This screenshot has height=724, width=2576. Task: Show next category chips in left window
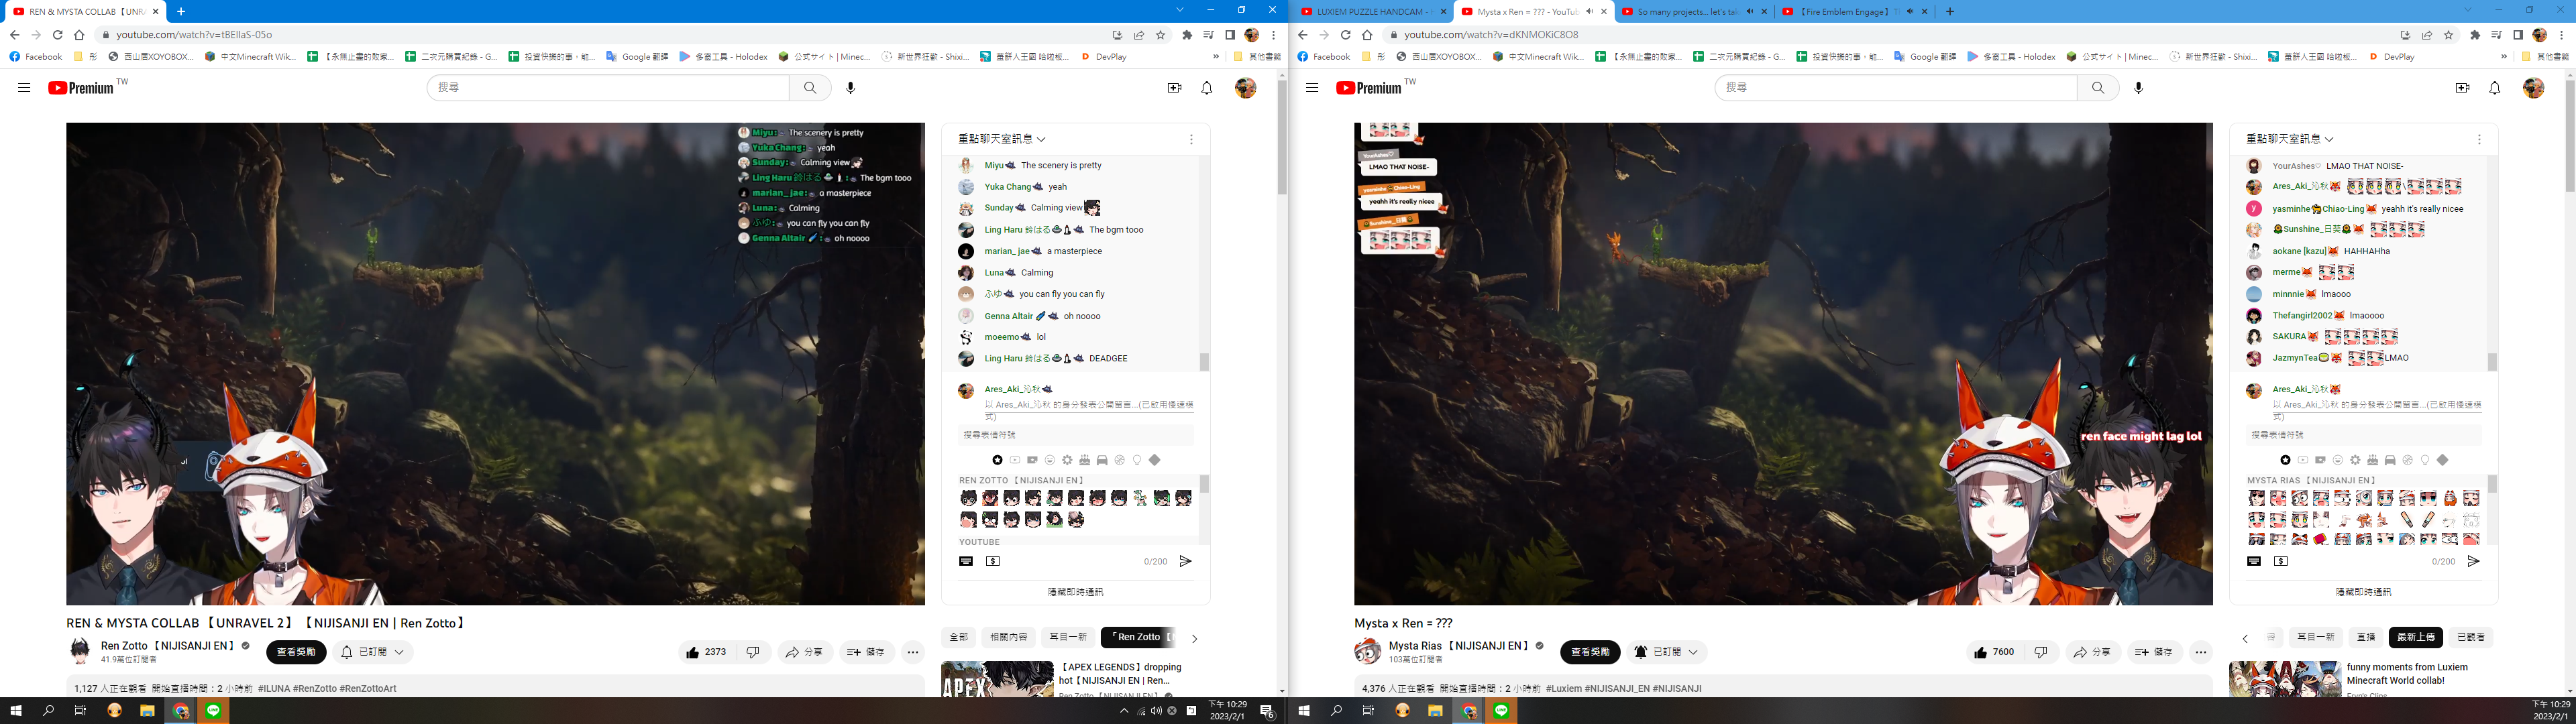1194,638
